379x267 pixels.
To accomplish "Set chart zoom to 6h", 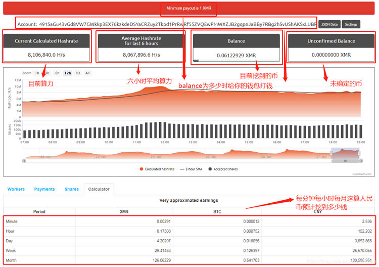I will coord(57,73).
